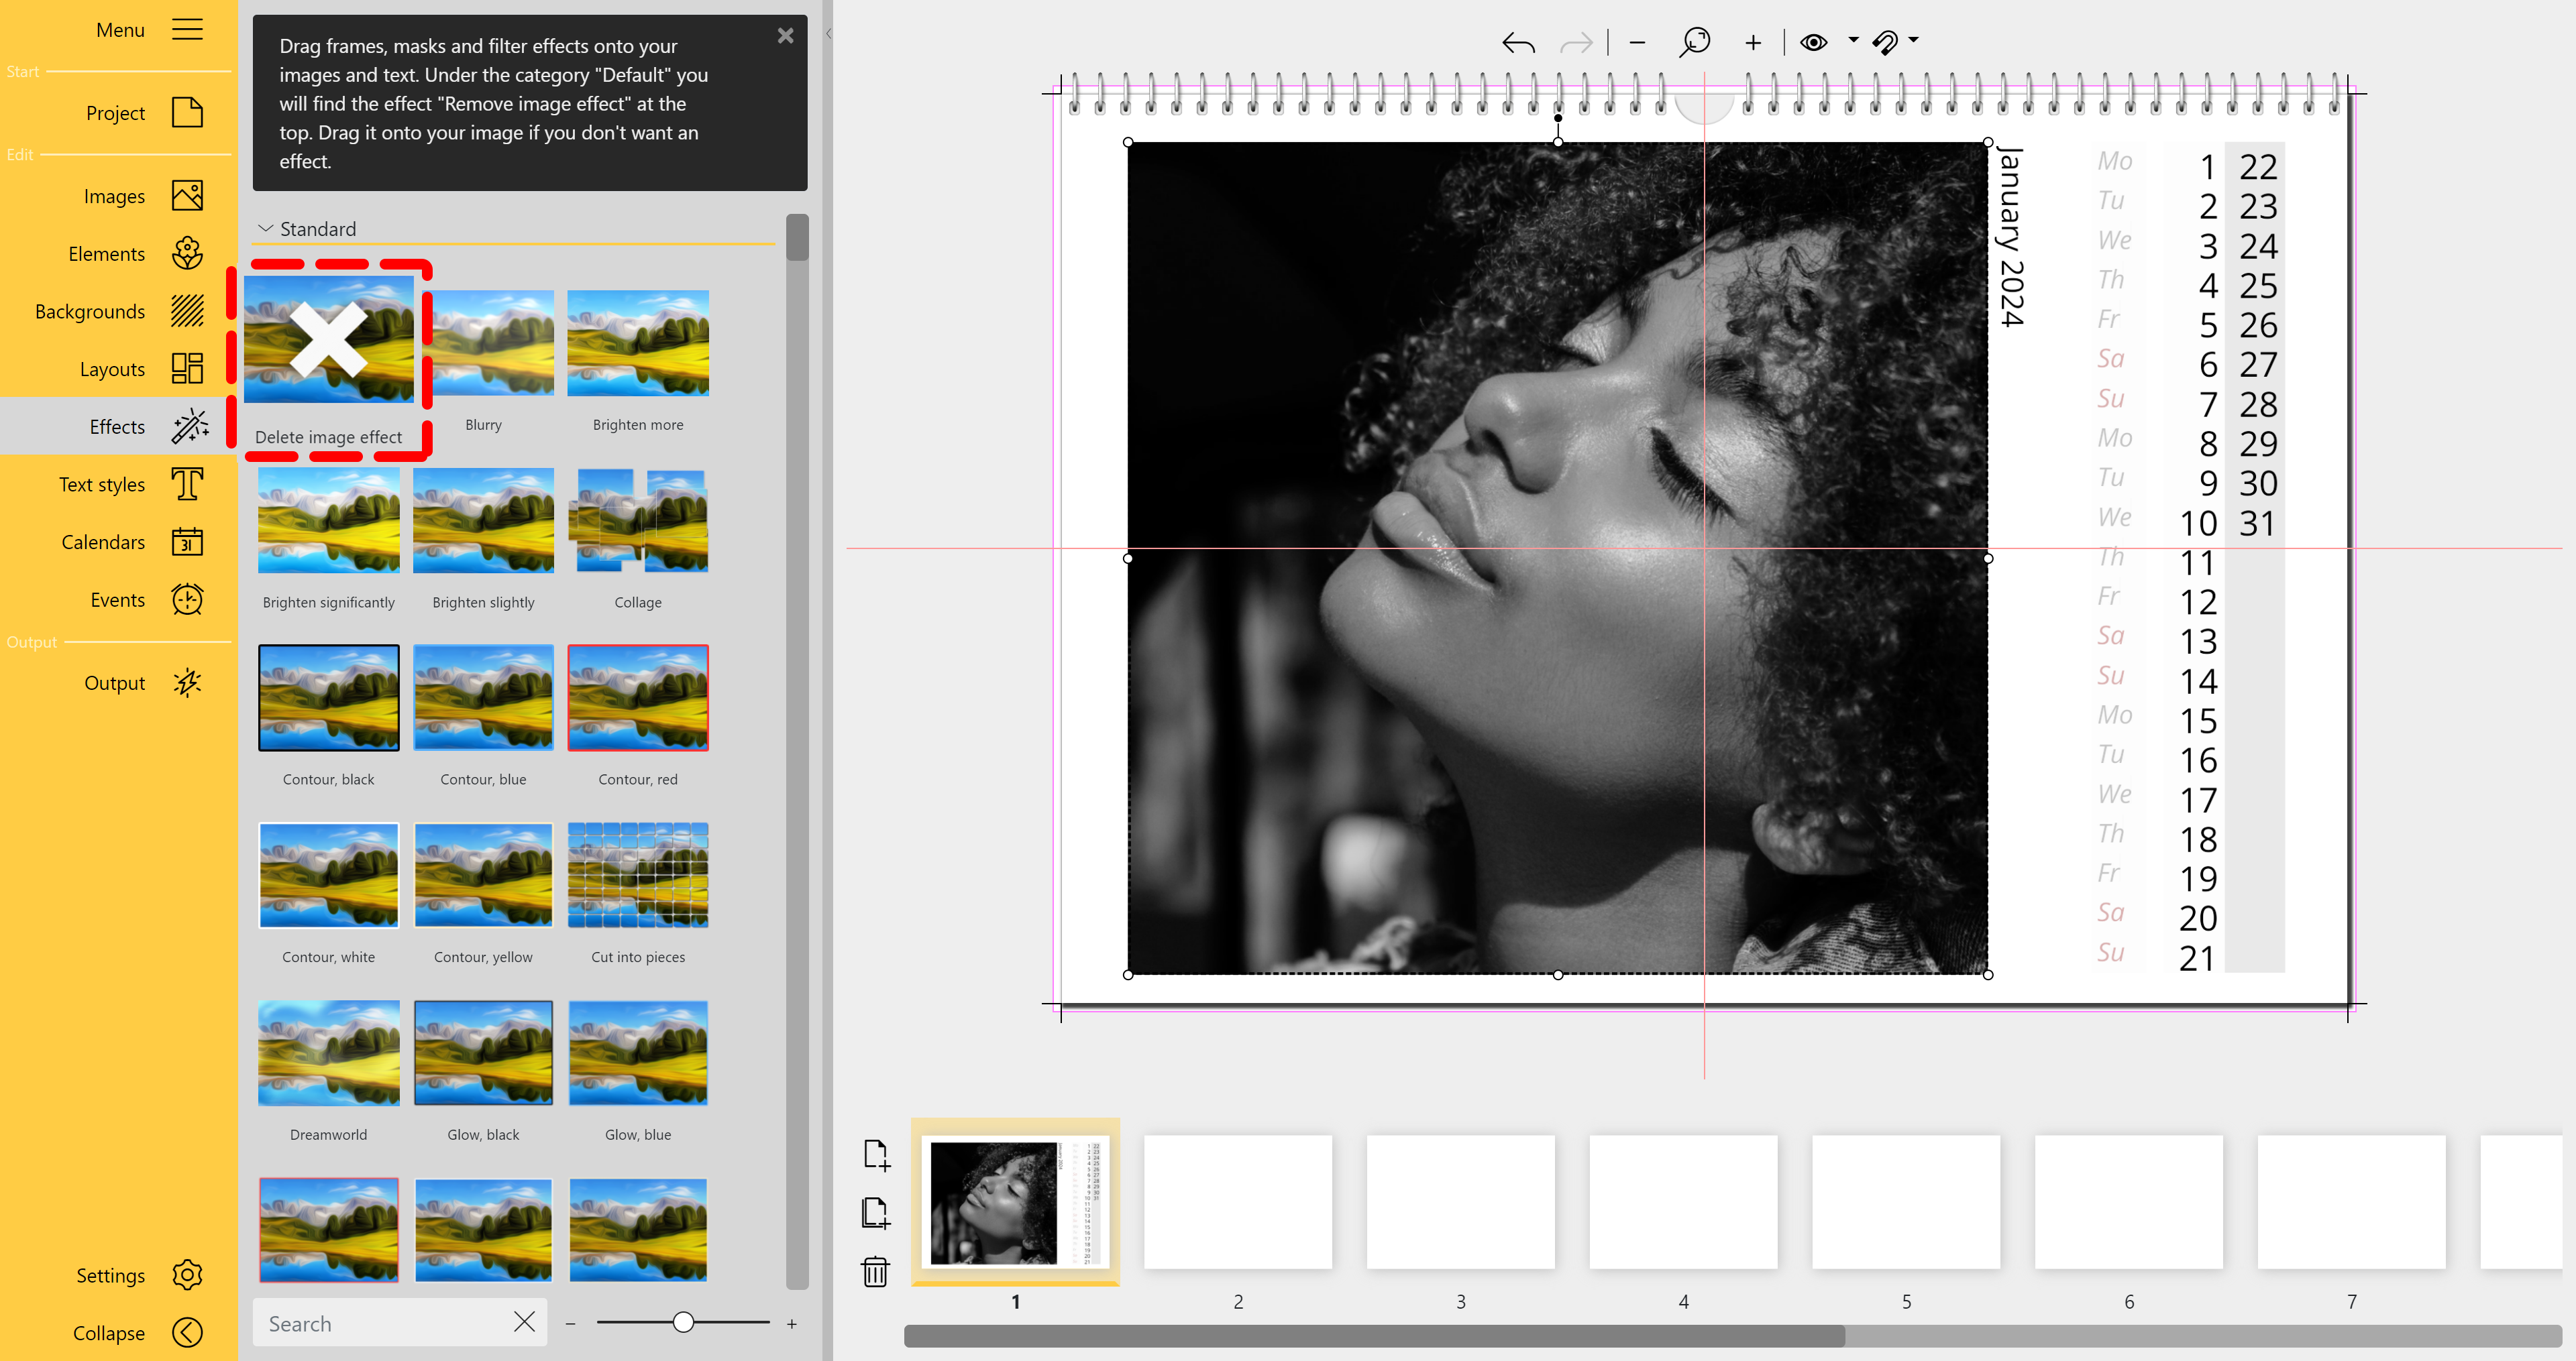Image resolution: width=2576 pixels, height=1361 pixels.
Task: Toggle the preview eye above the canvas
Action: 1815,42
